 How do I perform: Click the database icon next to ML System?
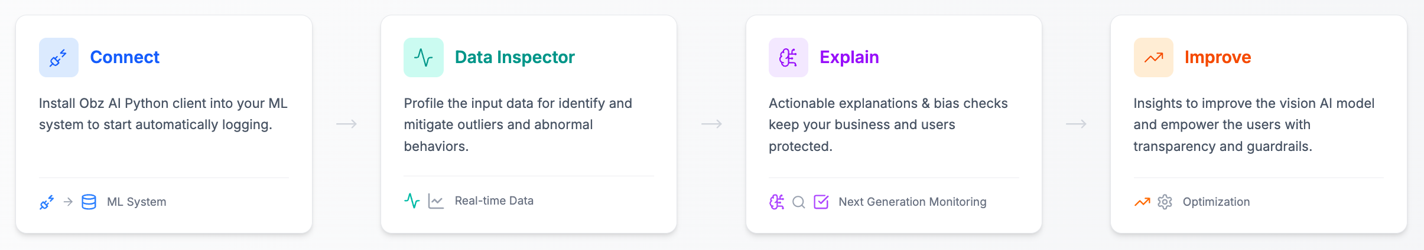89,202
